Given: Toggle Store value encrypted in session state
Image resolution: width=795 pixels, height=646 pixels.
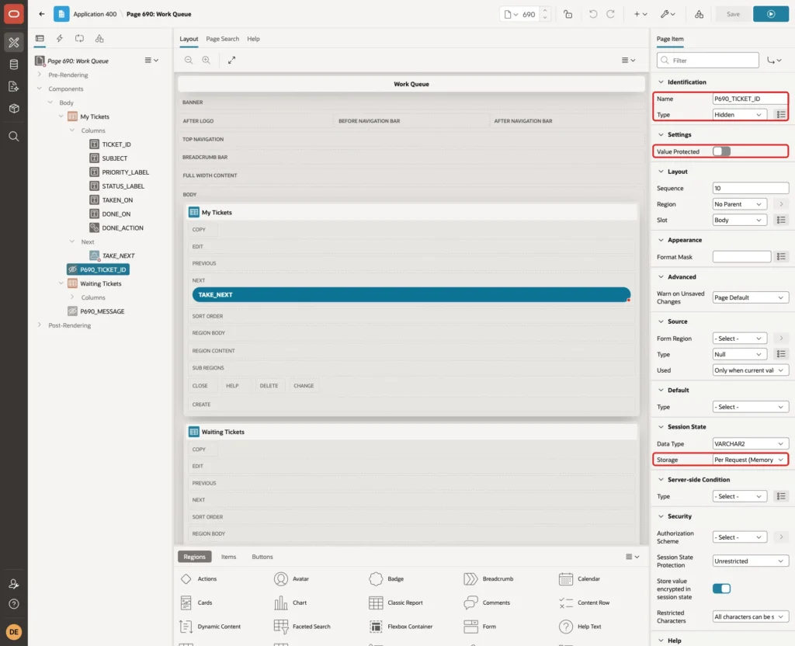Looking at the screenshot, I should (721, 589).
